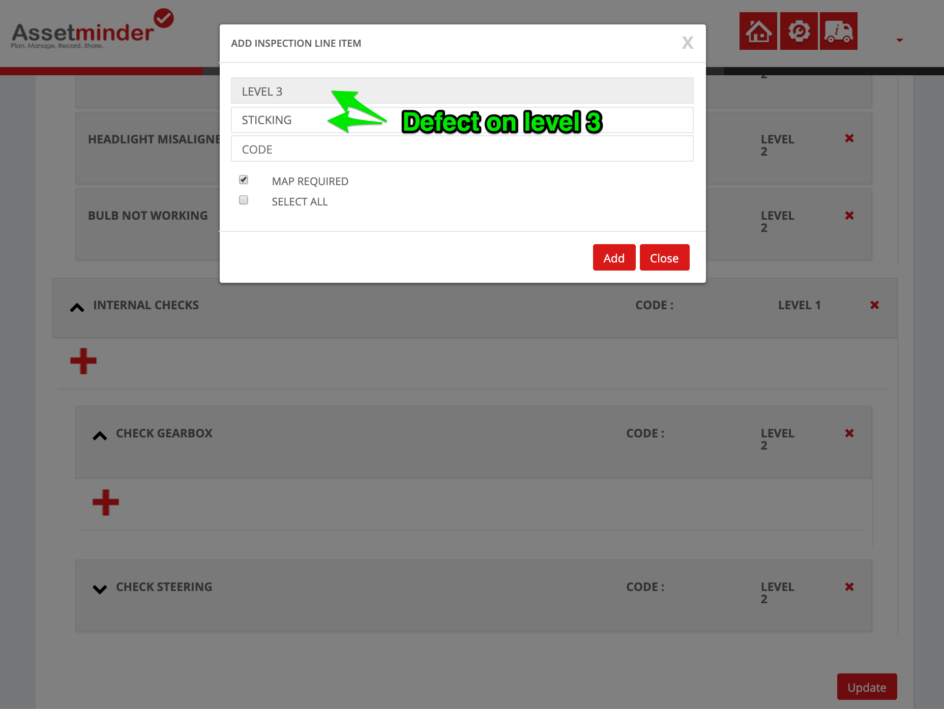
Task: Click the Close button in dialog
Action: pyautogui.click(x=664, y=258)
